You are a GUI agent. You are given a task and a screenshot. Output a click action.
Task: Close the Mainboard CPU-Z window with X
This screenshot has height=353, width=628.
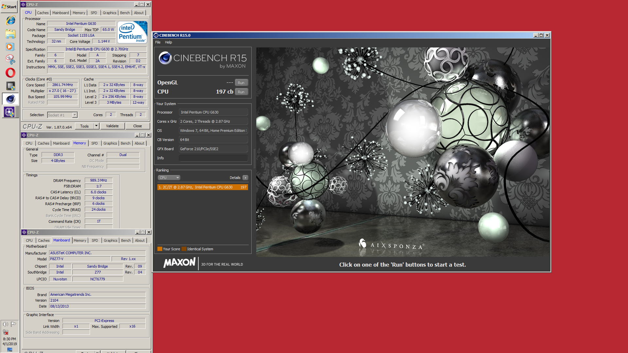click(x=149, y=232)
